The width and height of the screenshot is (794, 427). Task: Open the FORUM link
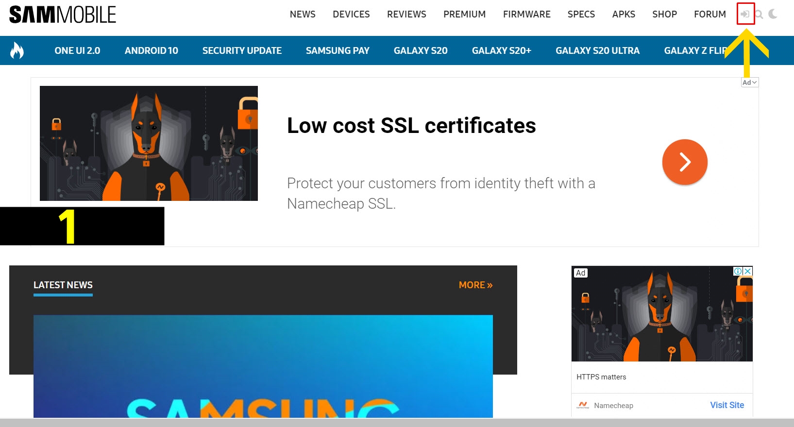coord(710,14)
